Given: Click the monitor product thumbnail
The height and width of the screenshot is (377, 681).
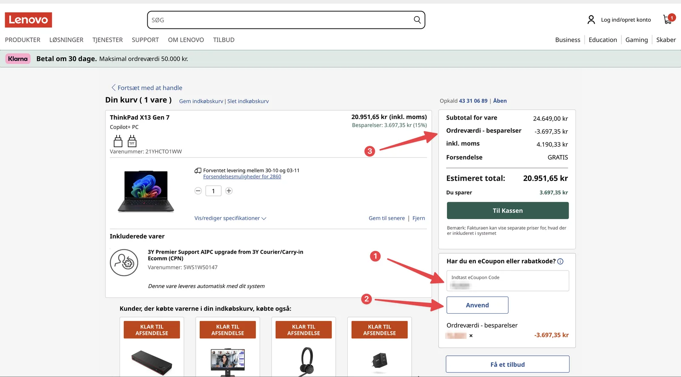Looking at the screenshot, I should [x=228, y=362].
